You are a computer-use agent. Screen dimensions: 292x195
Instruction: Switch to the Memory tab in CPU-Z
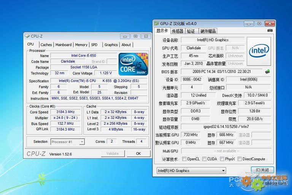81,45
